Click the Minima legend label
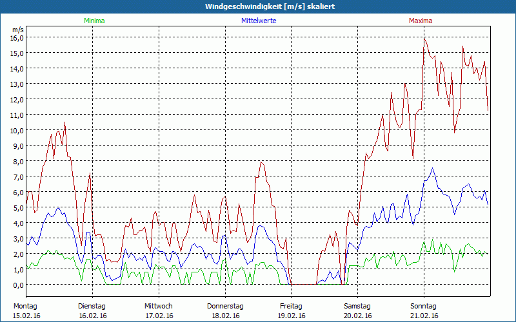 (94, 21)
